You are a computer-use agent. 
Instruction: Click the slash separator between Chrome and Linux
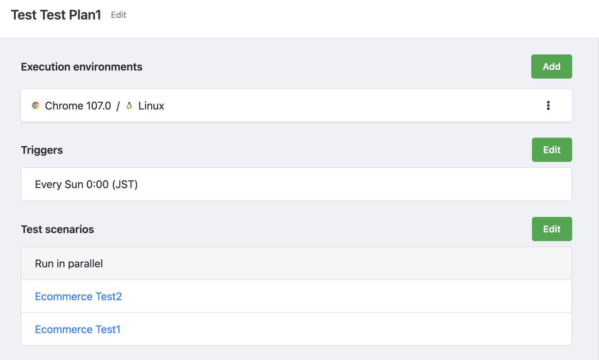tap(117, 105)
